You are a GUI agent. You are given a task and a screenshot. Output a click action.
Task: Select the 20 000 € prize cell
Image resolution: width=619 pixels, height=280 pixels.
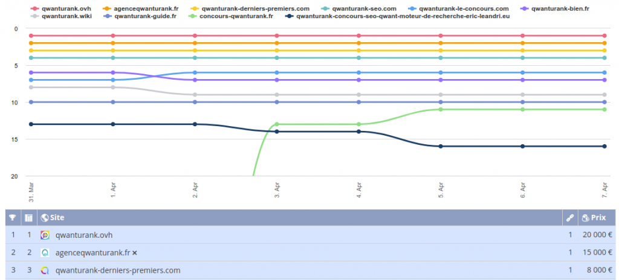click(x=597, y=235)
